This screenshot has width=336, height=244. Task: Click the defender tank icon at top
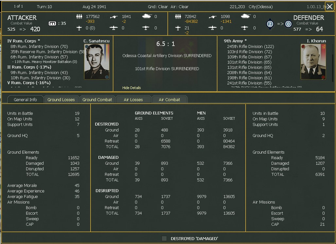pos(246,16)
